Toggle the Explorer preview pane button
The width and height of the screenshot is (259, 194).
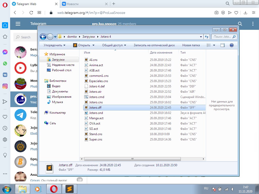click(223, 45)
